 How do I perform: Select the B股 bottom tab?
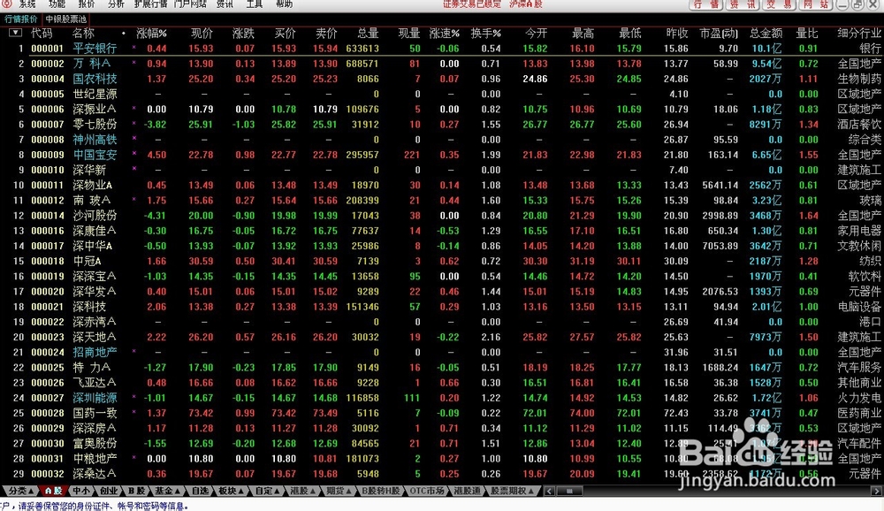coord(136,491)
